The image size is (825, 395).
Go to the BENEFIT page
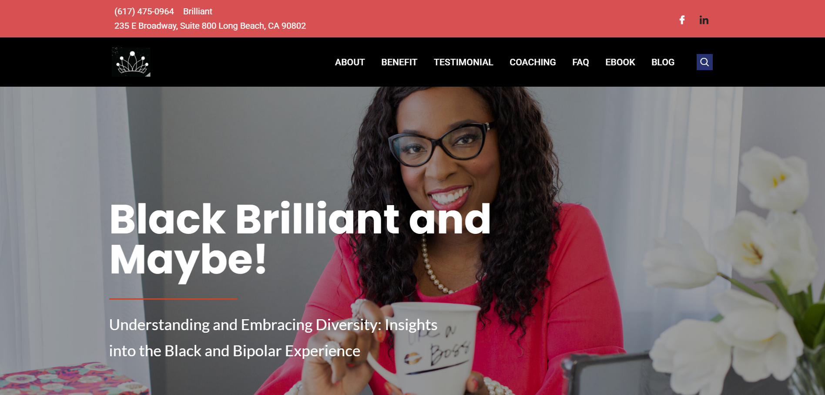coord(399,62)
